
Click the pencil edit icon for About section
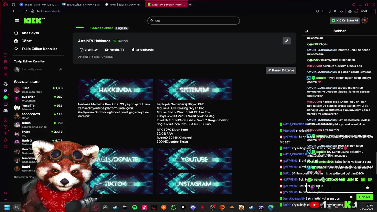[x=287, y=41]
